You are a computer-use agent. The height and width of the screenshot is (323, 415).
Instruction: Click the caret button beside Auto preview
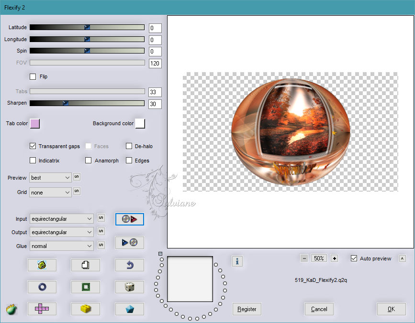click(402, 258)
